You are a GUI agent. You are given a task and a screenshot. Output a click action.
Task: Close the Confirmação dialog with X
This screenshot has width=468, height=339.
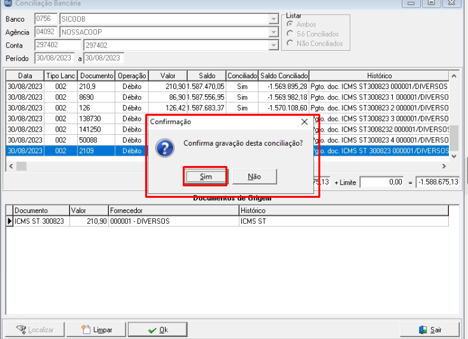(304, 121)
